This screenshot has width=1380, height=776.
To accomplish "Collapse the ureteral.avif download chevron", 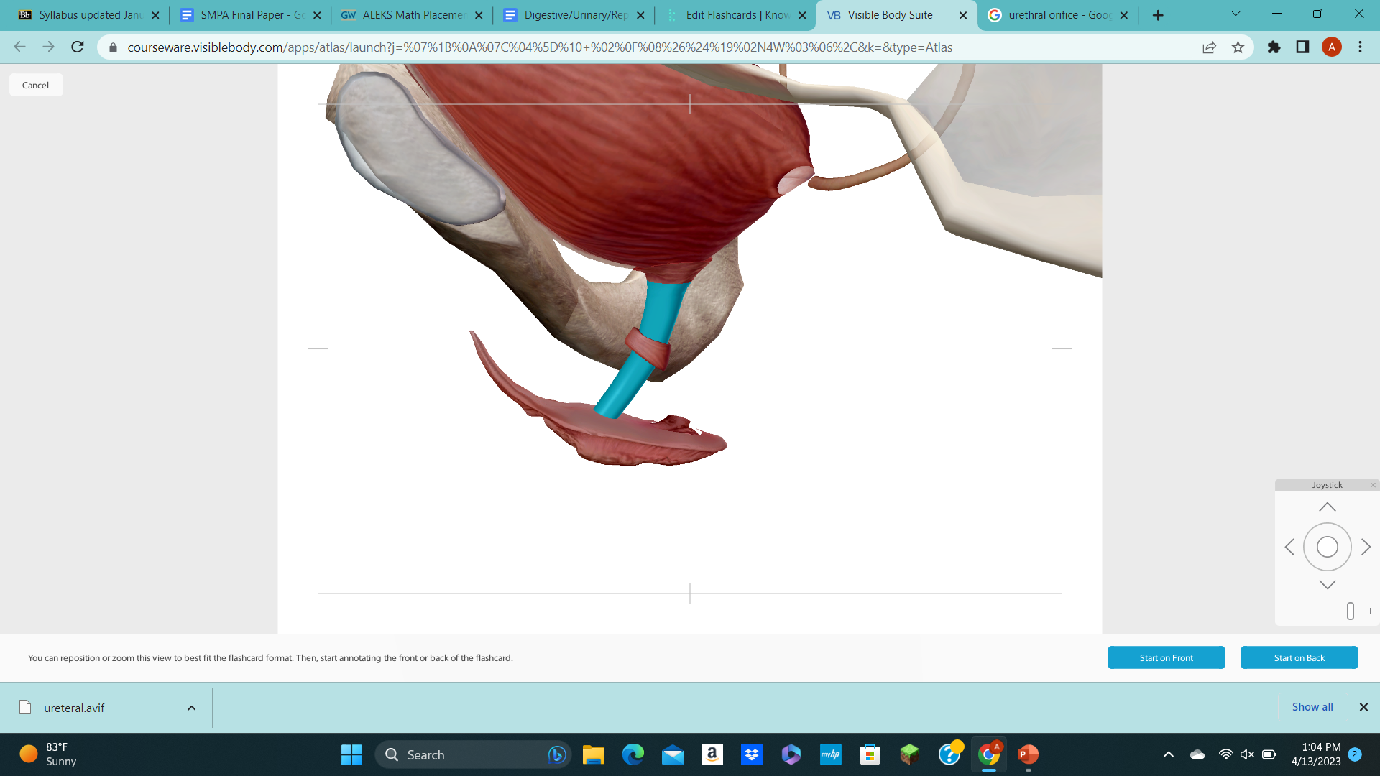I will (x=190, y=708).
